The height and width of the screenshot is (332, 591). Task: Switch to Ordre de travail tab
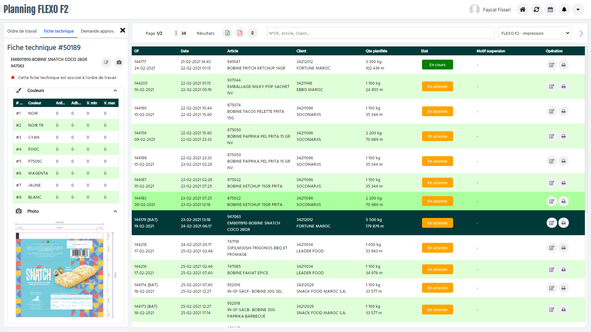22,31
